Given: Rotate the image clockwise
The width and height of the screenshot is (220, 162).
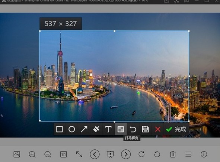Looking at the screenshot, I should [141, 154].
